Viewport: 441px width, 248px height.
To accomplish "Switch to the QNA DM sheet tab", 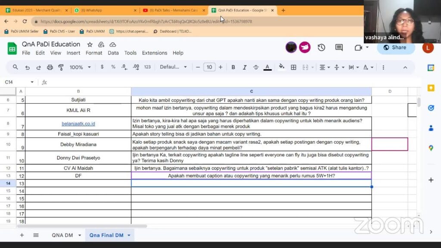I will pyautogui.click(x=62, y=235).
